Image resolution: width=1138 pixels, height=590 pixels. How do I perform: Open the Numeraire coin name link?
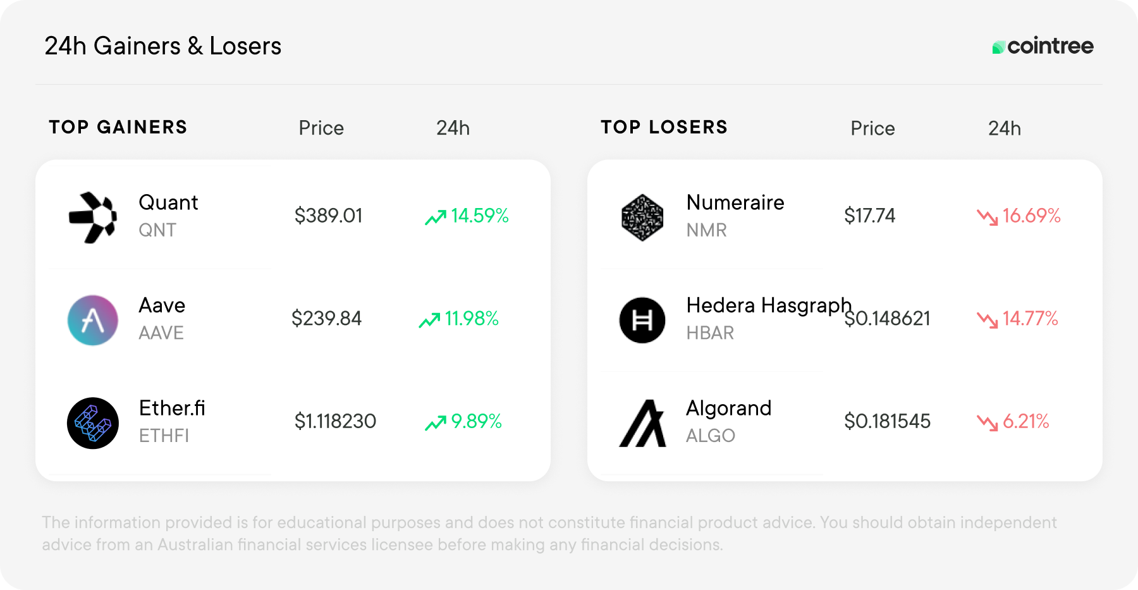pyautogui.click(x=735, y=202)
